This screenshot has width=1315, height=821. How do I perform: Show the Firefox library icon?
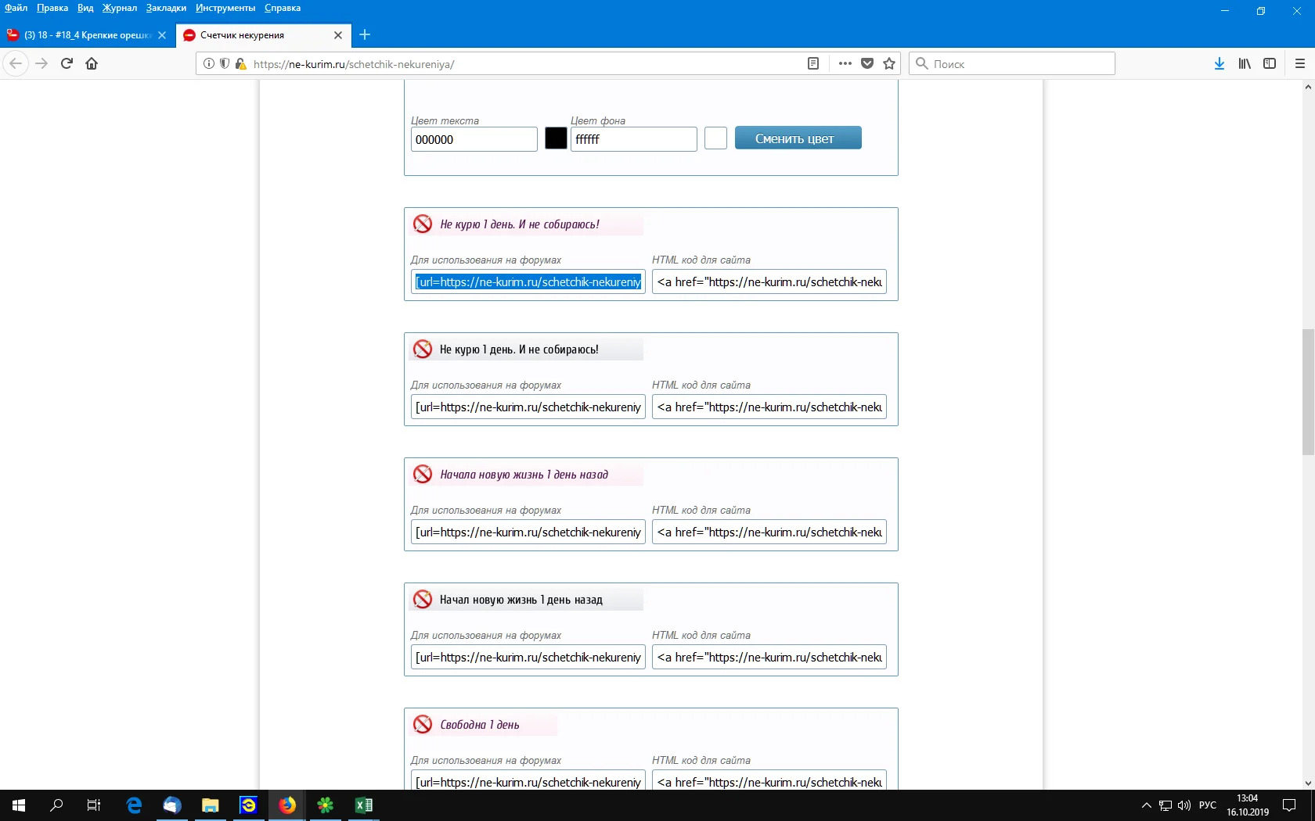1244,63
